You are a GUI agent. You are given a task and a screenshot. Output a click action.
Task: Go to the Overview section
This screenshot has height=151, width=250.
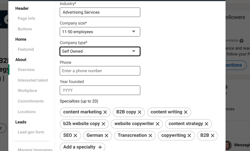point(26,70)
